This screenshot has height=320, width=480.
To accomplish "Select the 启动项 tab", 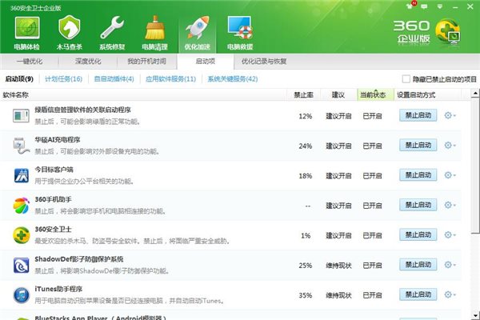I will [x=206, y=62].
